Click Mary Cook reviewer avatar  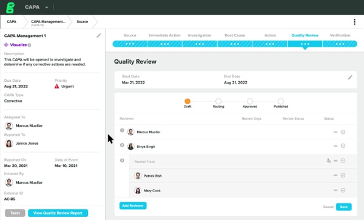coord(138,190)
